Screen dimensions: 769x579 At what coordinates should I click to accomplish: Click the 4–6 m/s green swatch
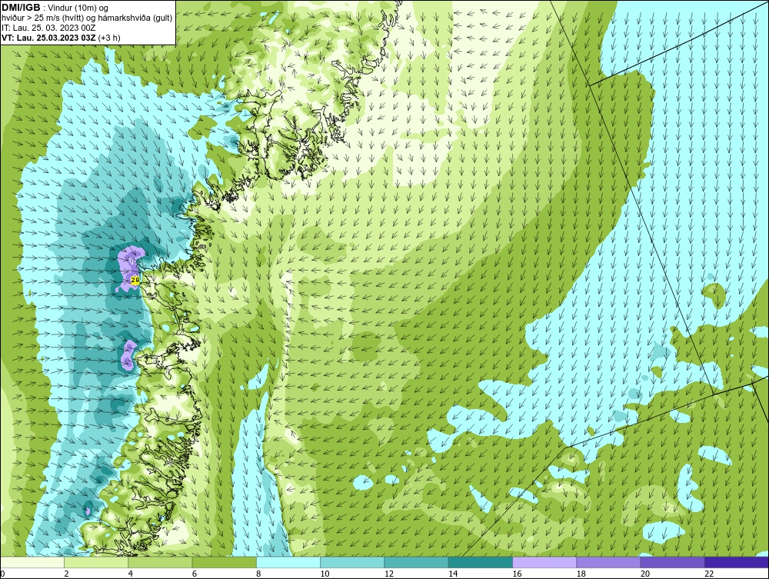point(160,562)
